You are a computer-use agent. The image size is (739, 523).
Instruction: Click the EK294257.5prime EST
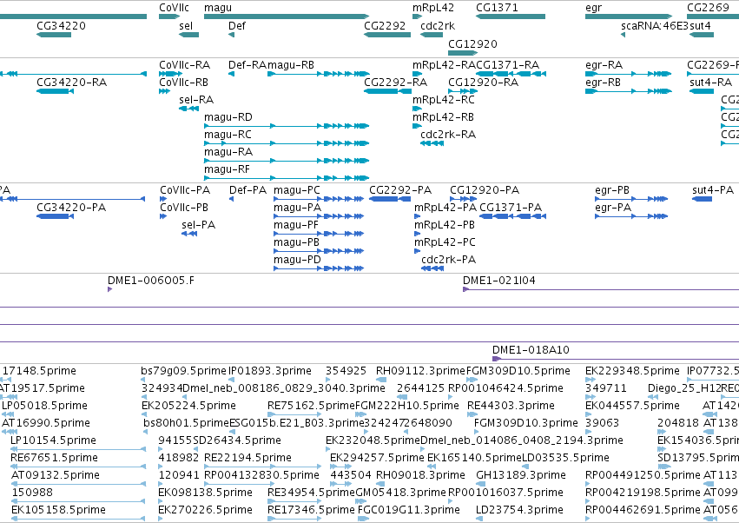tap(340, 467)
